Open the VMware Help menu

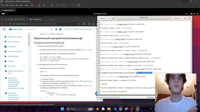pos(26,5)
